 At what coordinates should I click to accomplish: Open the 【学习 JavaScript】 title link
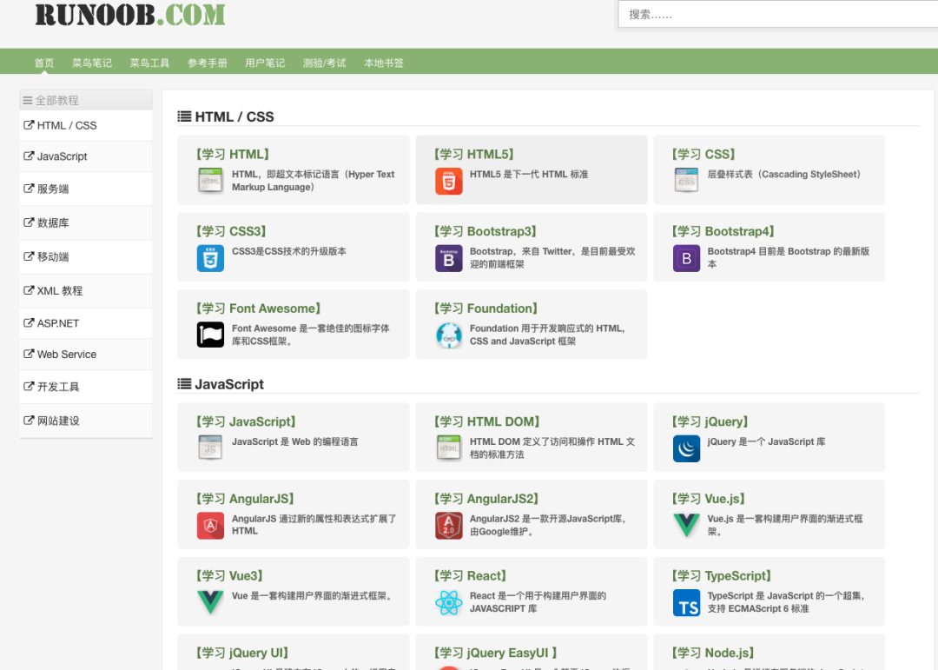tap(246, 421)
